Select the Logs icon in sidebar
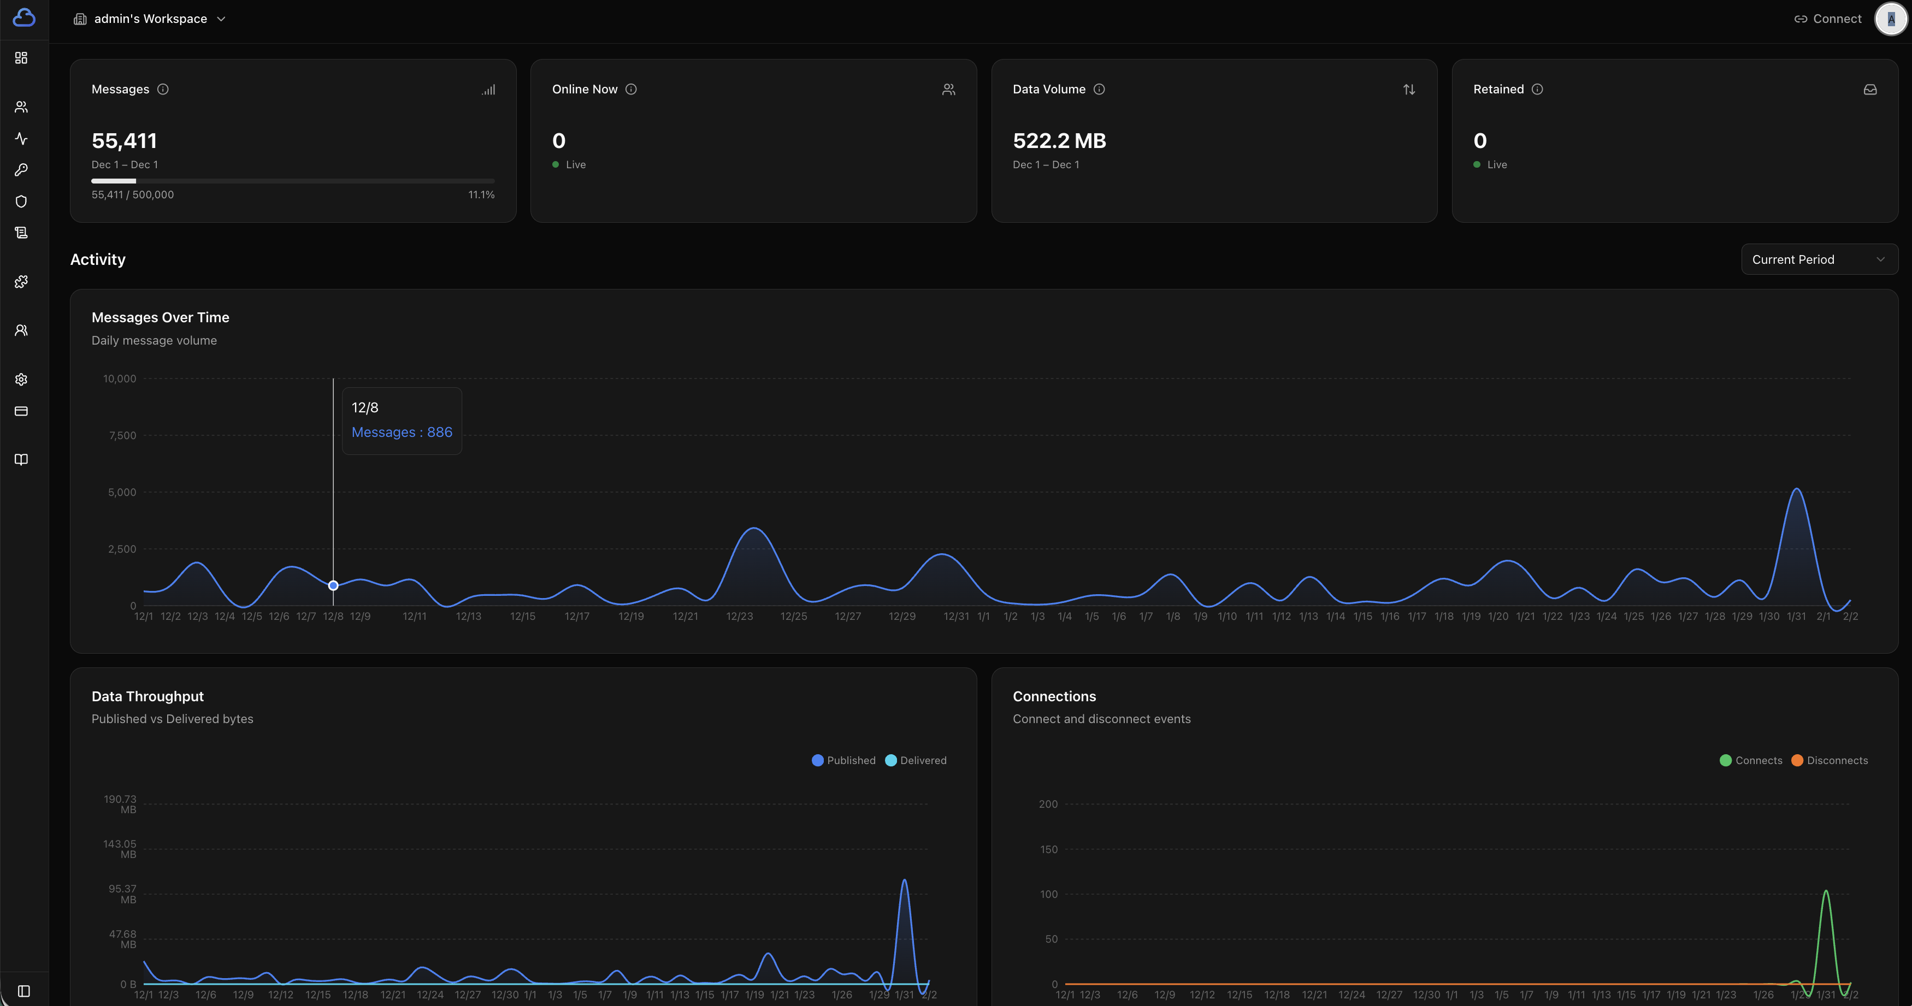This screenshot has height=1006, width=1912. tap(21, 232)
